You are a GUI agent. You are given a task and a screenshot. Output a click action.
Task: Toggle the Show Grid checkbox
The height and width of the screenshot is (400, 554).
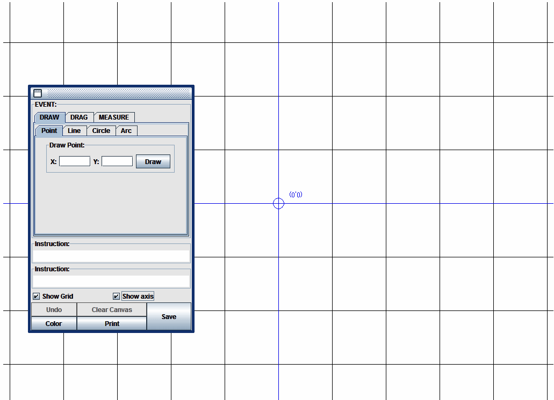(37, 297)
